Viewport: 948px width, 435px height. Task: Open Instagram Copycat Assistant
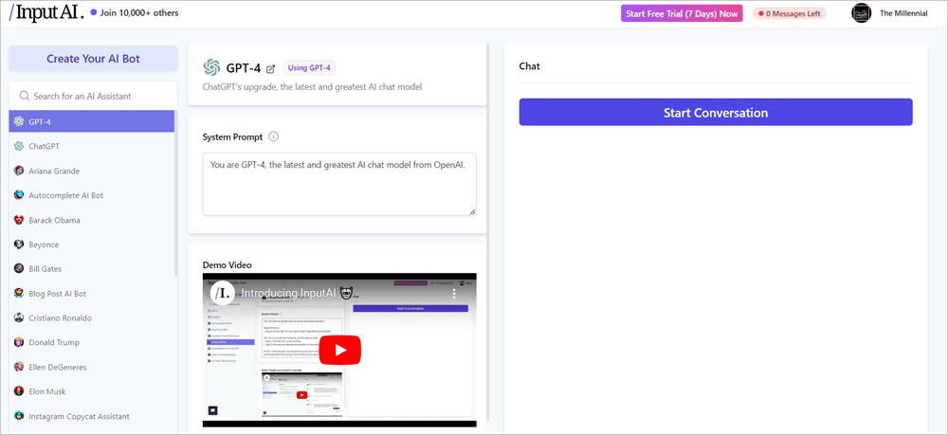coord(78,416)
